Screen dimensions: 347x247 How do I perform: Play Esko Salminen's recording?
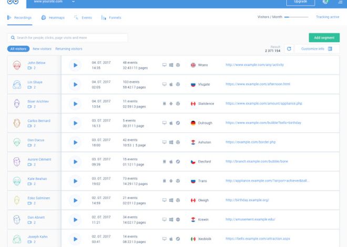click(x=75, y=200)
